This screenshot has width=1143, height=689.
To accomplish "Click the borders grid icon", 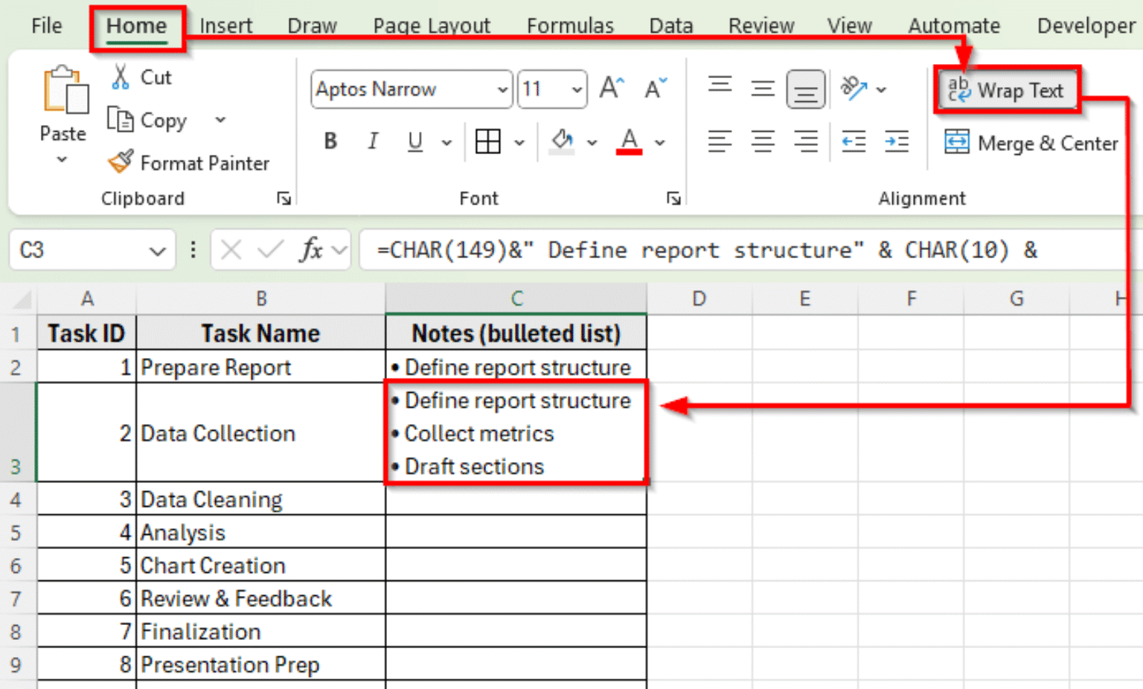I will [488, 141].
